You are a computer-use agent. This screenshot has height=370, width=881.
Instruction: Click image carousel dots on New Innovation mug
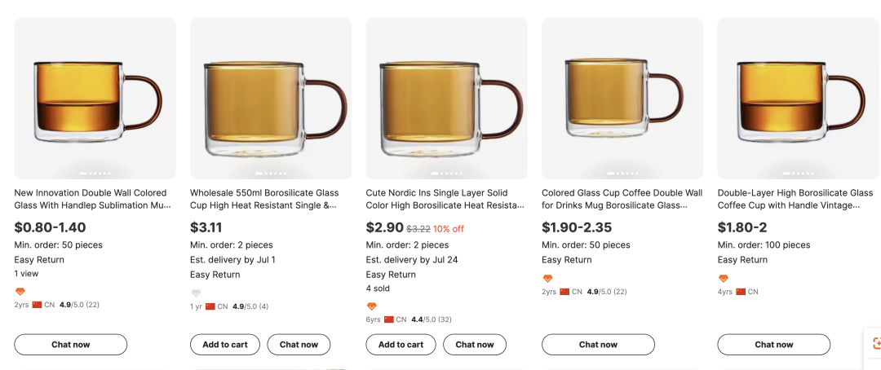tap(95, 174)
